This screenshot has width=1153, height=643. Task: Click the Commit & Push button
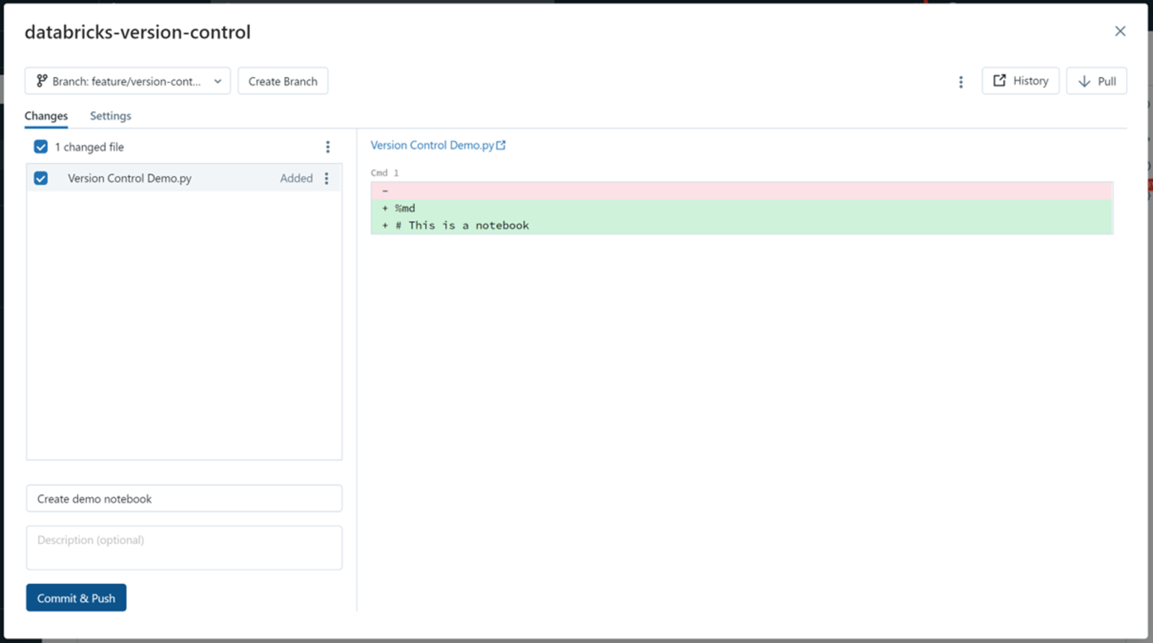click(x=76, y=598)
